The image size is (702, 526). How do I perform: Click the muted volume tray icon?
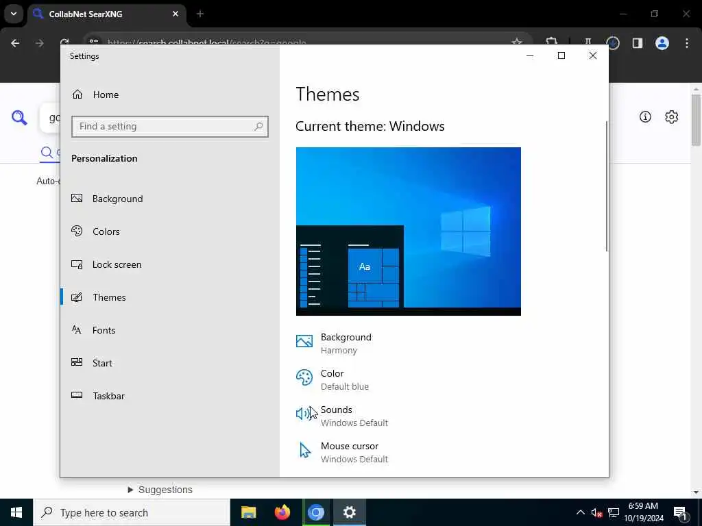pyautogui.click(x=596, y=512)
